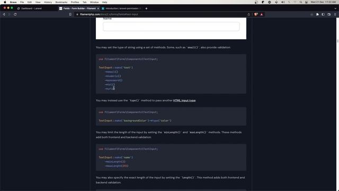Click the filamentphp.com address bar URL
Image resolution: width=339 pixels, height=191 pixels.
pyautogui.click(x=109, y=14)
